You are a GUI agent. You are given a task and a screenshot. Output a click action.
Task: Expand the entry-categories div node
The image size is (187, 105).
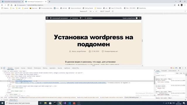[x=8, y=78]
